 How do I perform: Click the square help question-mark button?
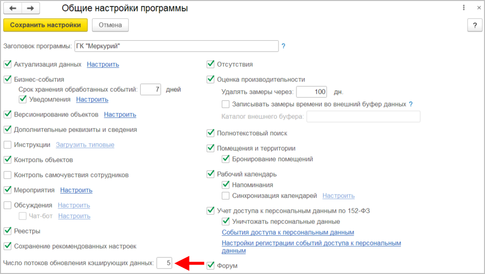point(474,25)
